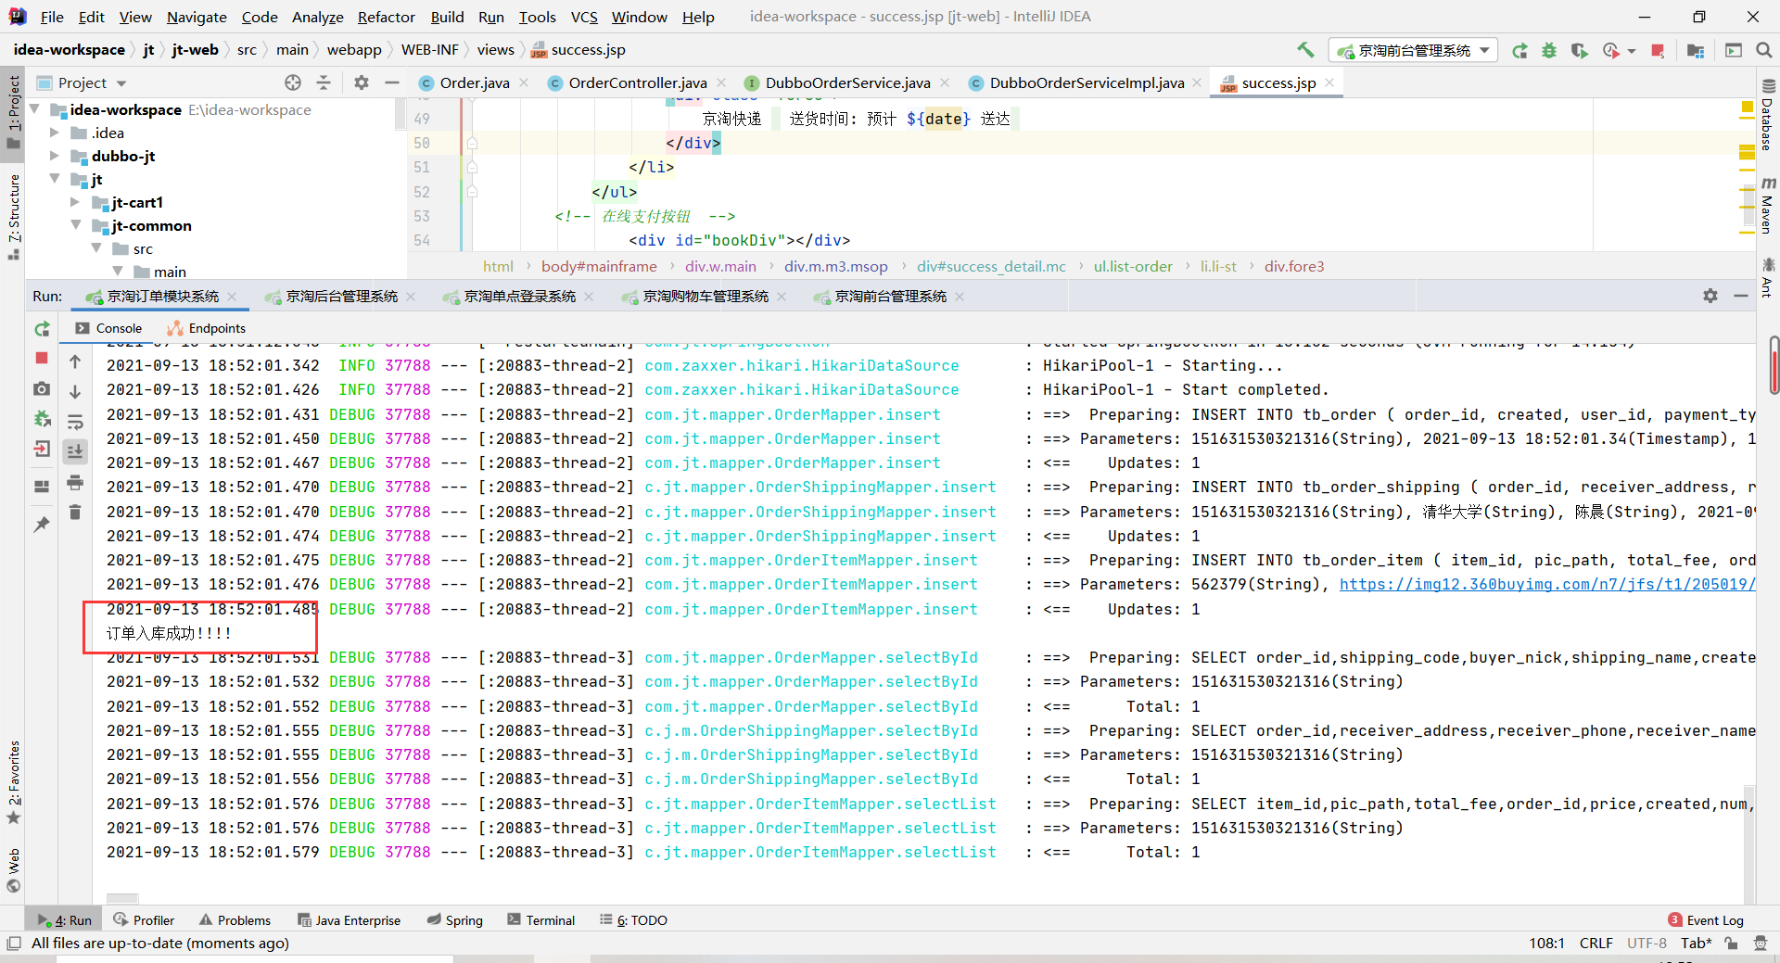Screen dimensions: 1780x963
Task: Collapse the idea-workspace root node
Action: (x=34, y=109)
